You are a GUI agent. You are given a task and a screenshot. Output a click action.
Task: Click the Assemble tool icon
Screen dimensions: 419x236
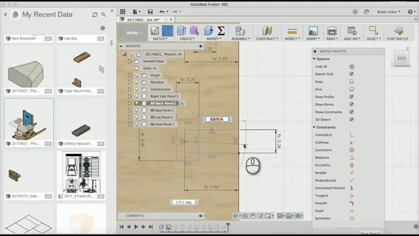240,31
